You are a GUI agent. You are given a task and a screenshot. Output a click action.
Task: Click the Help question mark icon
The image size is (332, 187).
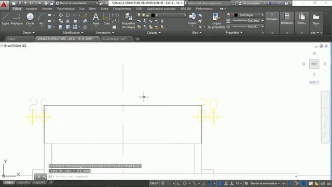pyautogui.click(x=286, y=3)
